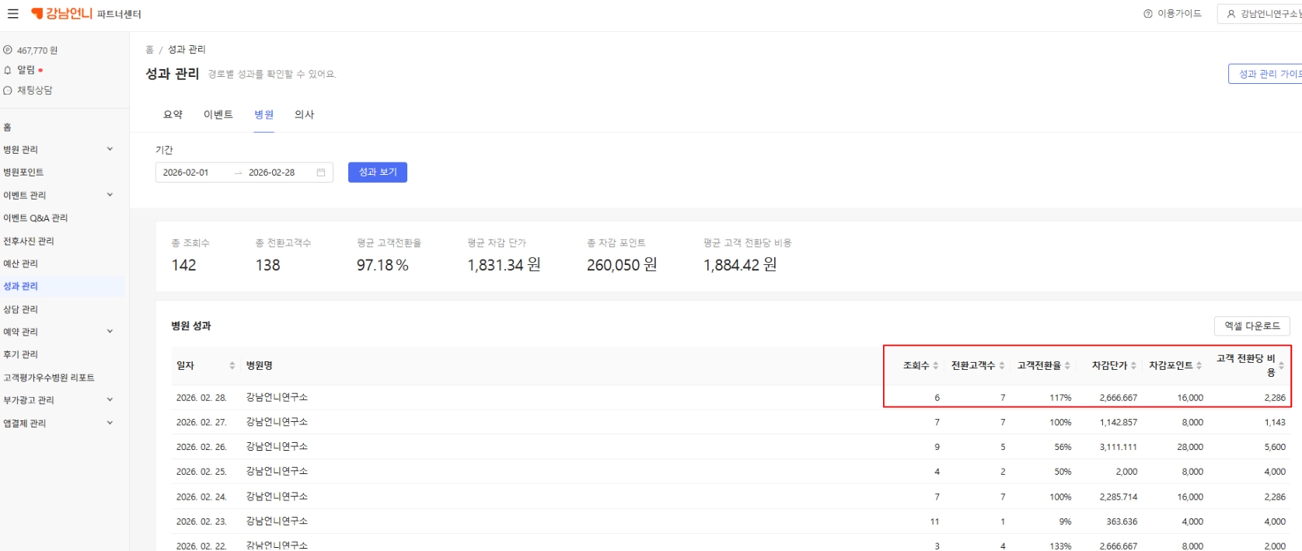
Task: Switch to the 요약 tab
Action: click(x=173, y=114)
